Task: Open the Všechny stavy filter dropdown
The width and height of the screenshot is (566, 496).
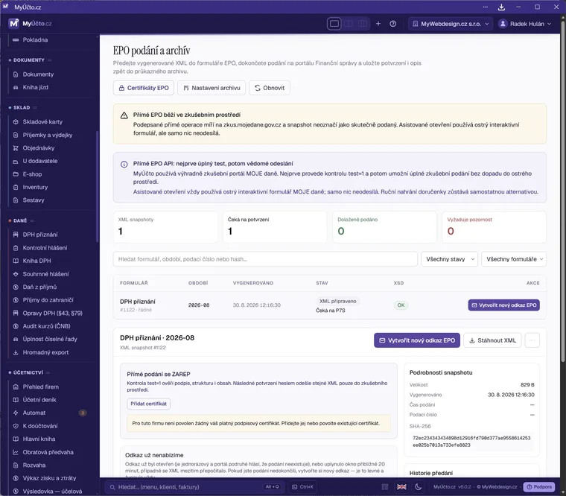Action: coord(449,259)
